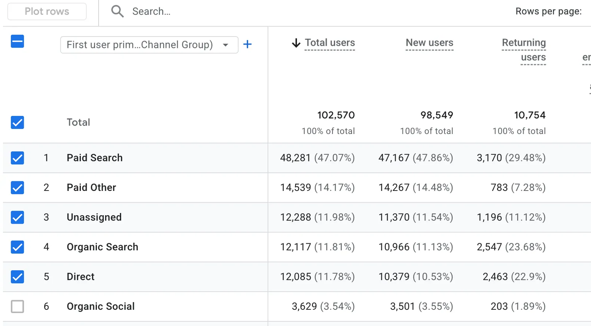Viewport: 591px width, 326px height.
Task: Click the Plot rows button
Action: tap(47, 11)
